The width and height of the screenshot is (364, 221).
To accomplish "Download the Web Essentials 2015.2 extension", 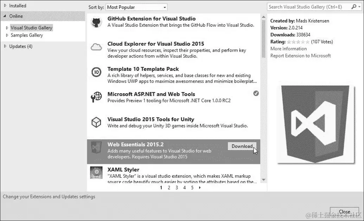I will (x=242, y=146).
